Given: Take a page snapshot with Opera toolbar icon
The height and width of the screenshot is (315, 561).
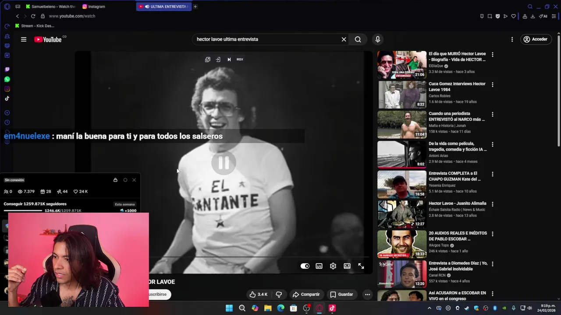Looking at the screenshot, I should 490,16.
